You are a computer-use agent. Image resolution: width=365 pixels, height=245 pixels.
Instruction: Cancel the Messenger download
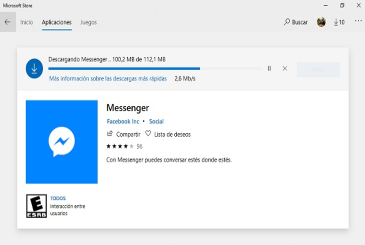click(x=285, y=69)
